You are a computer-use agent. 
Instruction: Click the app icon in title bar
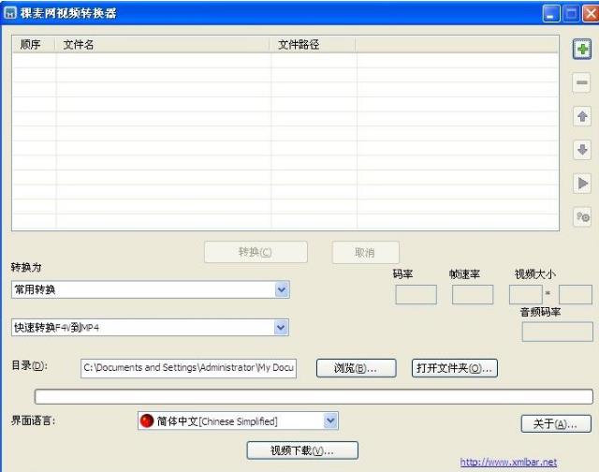[10, 13]
